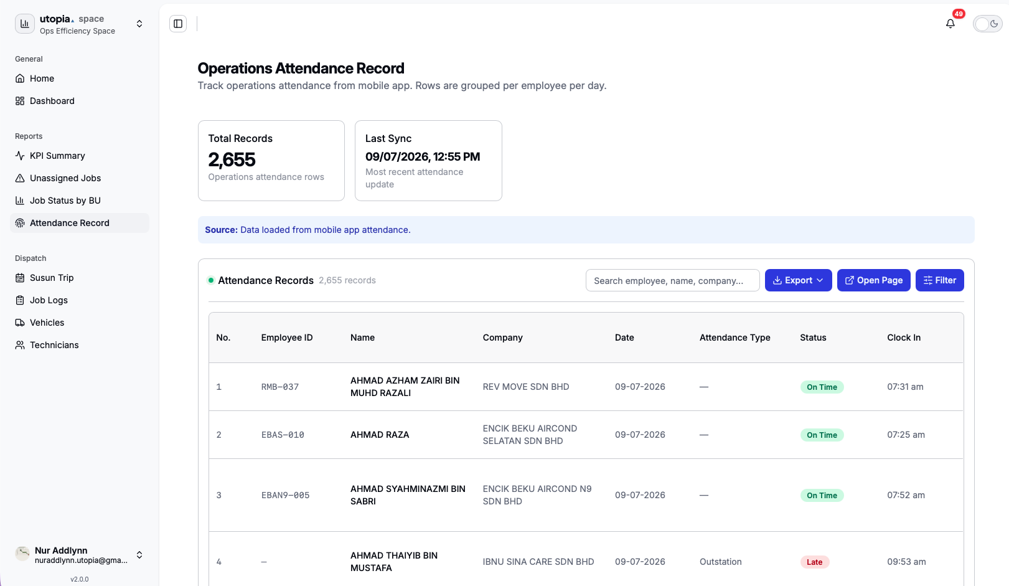Open Susun Trip page
Screen dimensions: 1009x586
click(80, 278)
